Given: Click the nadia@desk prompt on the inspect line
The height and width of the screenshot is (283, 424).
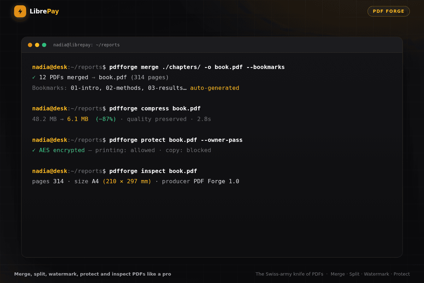Looking at the screenshot, I should point(49,171).
